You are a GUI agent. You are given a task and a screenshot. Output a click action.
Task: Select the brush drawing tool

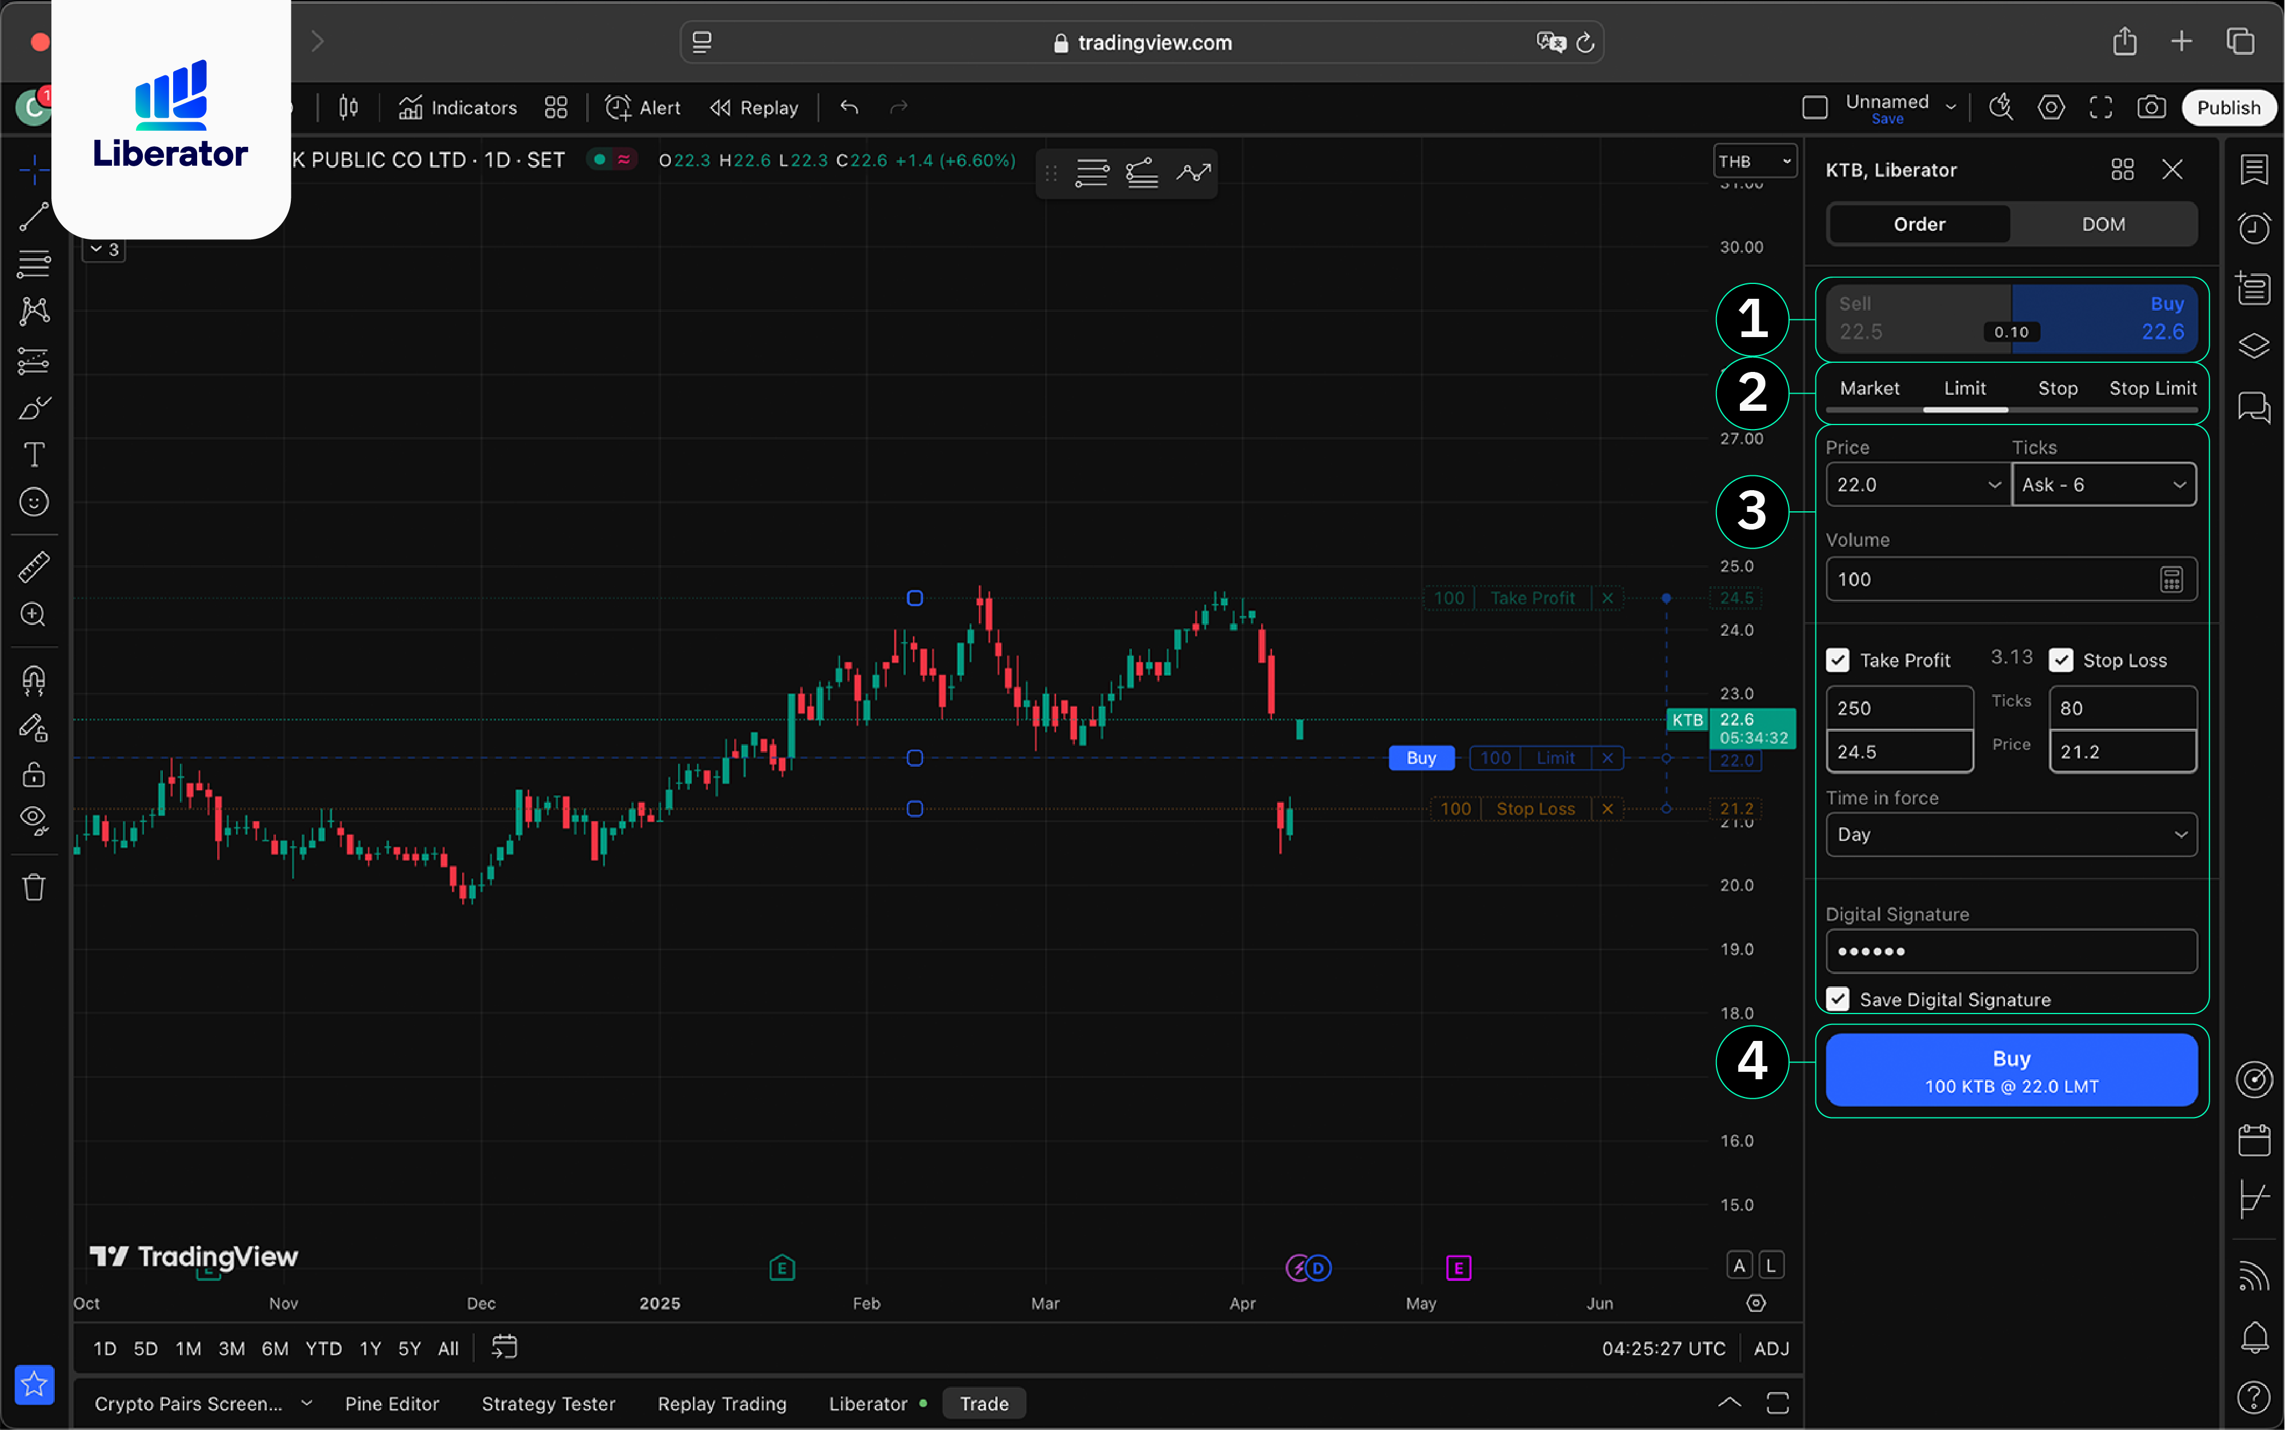[34, 407]
